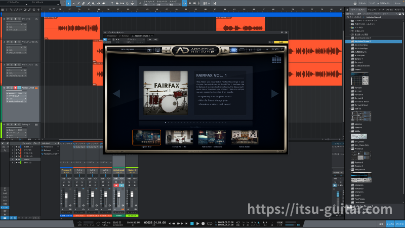Expand Presence entry in browser

click(x=350, y=148)
